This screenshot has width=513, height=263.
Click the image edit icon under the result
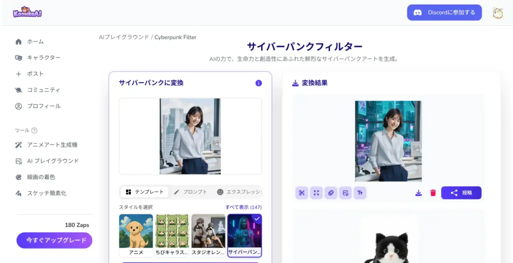(345, 193)
